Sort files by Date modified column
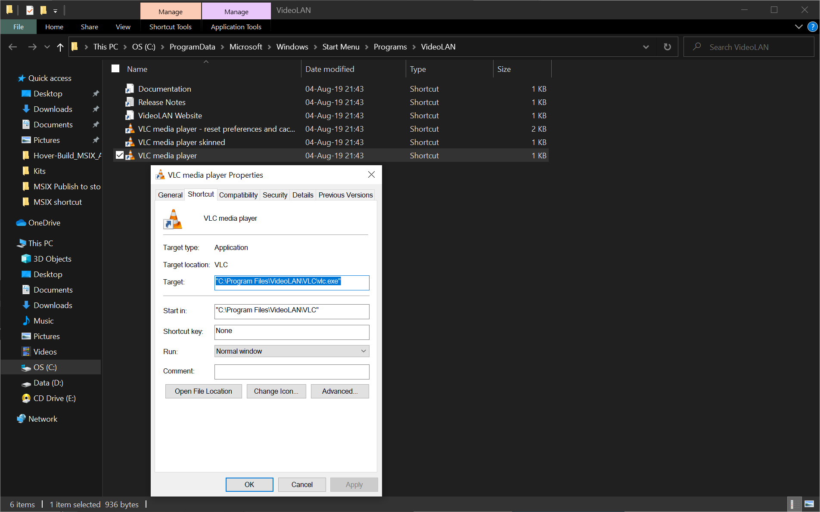This screenshot has height=512, width=820. point(330,69)
